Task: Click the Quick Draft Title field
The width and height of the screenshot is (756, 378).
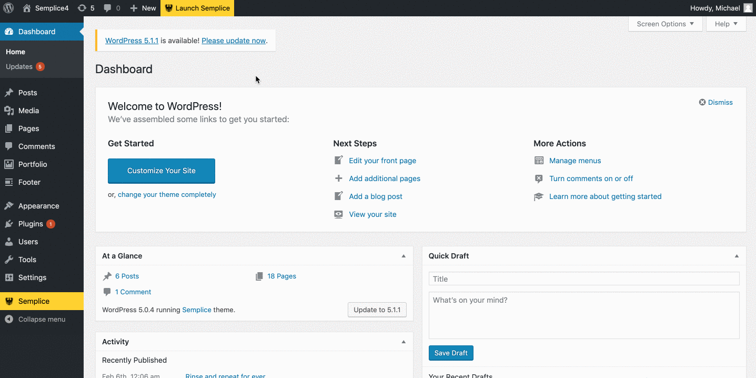Action: point(584,279)
